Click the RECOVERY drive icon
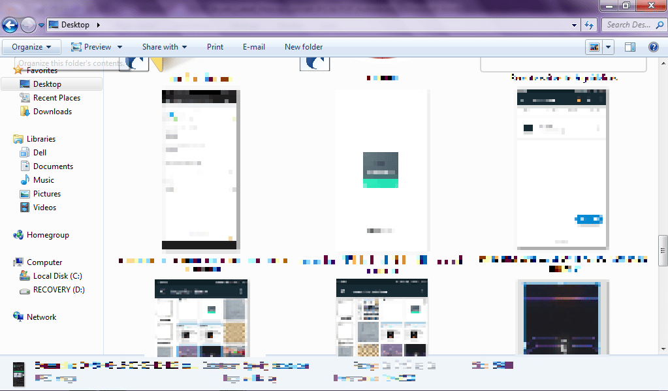The image size is (668, 391). [25, 291]
